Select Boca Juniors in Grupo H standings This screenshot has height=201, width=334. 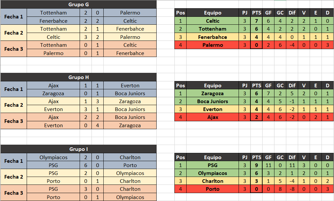[x=213, y=101]
